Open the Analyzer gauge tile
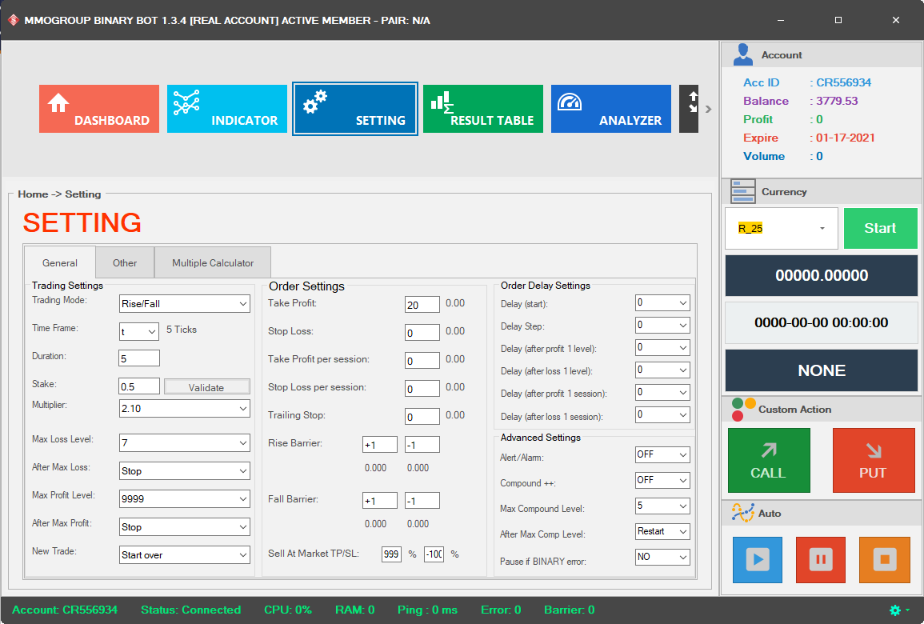This screenshot has width=924, height=624. [611, 109]
